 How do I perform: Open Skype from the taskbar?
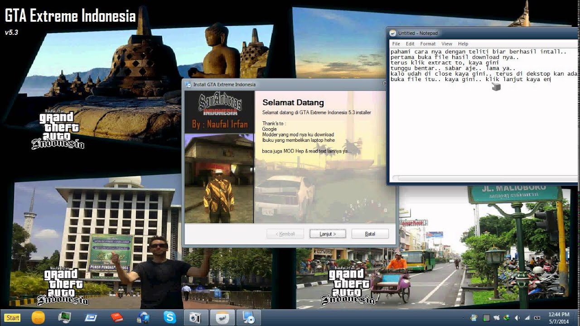(x=170, y=317)
